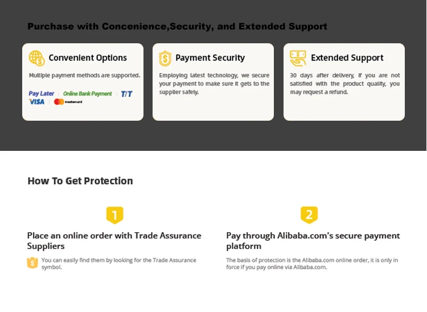The width and height of the screenshot is (427, 312).
Task: Click "Place an online order" step heading
Action: point(114,241)
